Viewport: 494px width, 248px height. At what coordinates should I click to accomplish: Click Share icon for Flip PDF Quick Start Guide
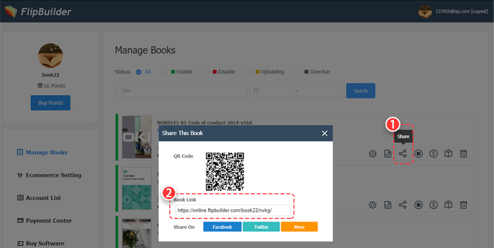[x=402, y=204]
